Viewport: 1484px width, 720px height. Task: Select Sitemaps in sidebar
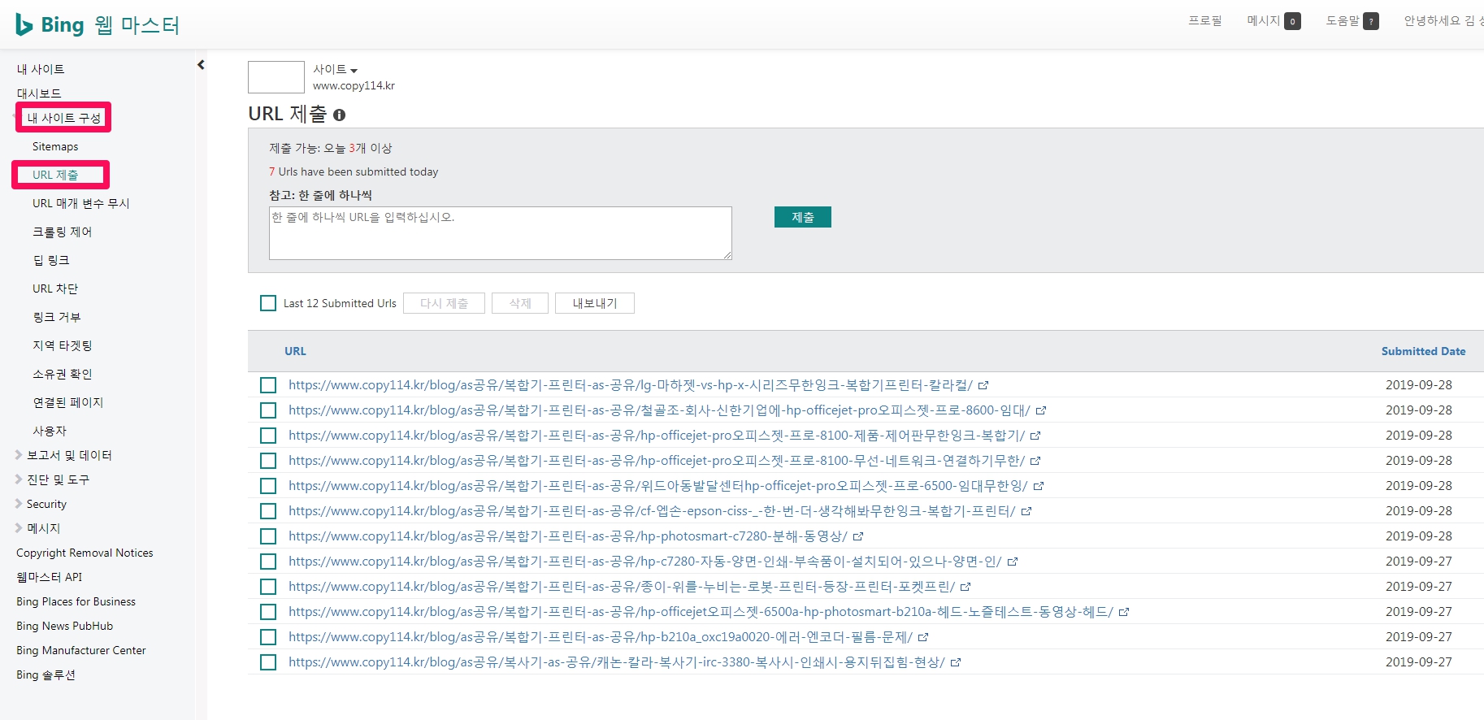[x=55, y=146]
